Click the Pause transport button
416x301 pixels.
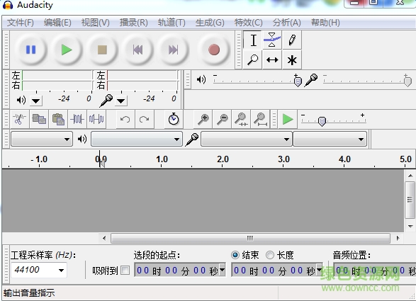tap(30, 50)
